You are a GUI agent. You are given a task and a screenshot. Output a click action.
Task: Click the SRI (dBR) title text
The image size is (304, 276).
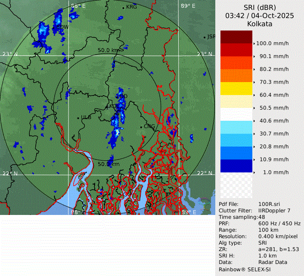(260, 7)
